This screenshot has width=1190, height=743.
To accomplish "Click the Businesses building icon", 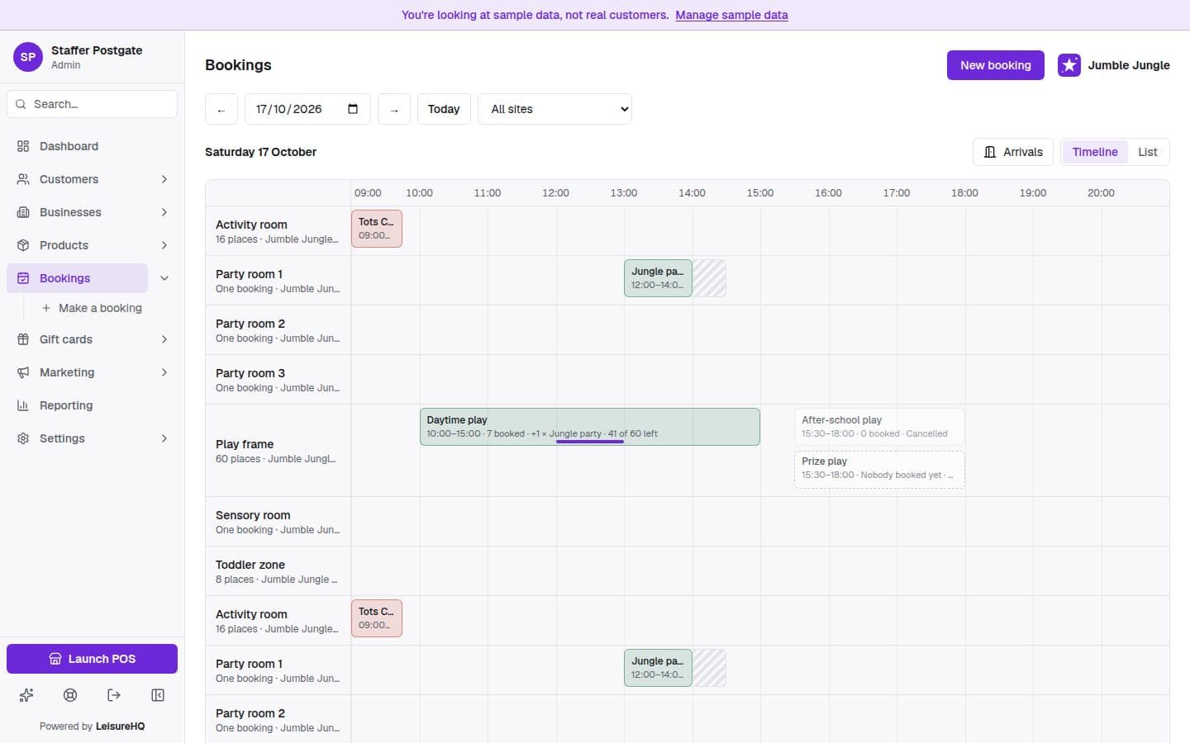I will coord(23,212).
